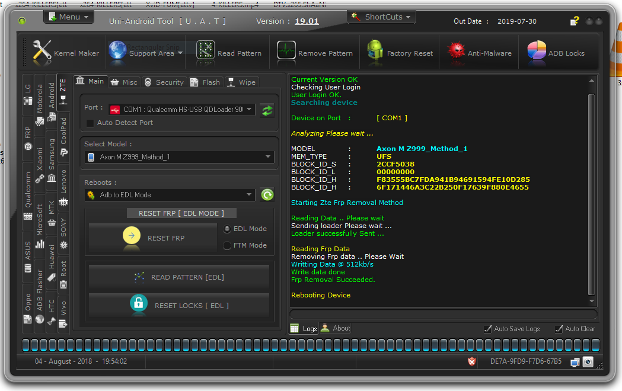The height and width of the screenshot is (391, 622).
Task: Switch to the Security tab
Action: click(165, 82)
